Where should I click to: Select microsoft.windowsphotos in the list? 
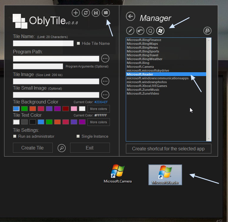click(x=166, y=82)
